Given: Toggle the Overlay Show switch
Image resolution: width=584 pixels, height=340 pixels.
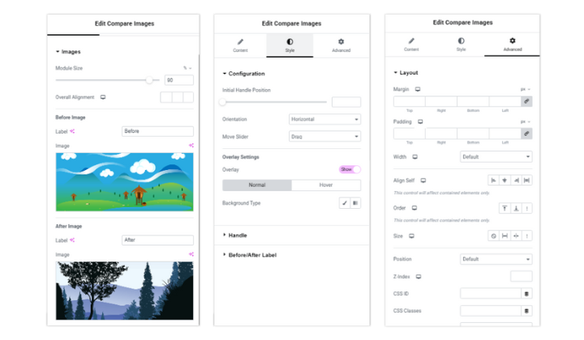Looking at the screenshot, I should 350,169.
